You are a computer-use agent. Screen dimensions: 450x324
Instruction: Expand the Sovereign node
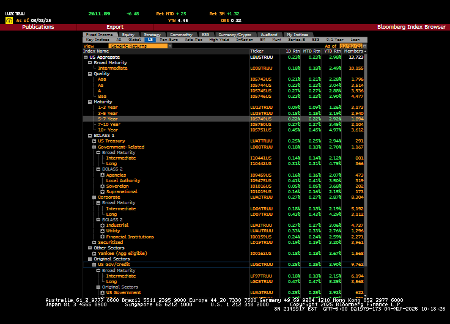tap(102, 186)
